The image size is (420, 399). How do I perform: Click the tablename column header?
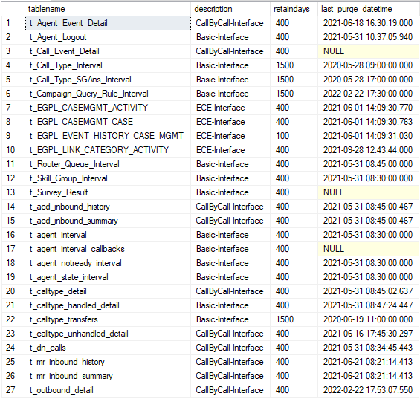tap(108, 9)
